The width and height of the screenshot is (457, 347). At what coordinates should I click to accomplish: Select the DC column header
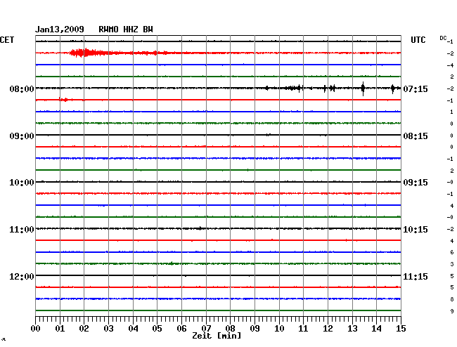[443, 38]
